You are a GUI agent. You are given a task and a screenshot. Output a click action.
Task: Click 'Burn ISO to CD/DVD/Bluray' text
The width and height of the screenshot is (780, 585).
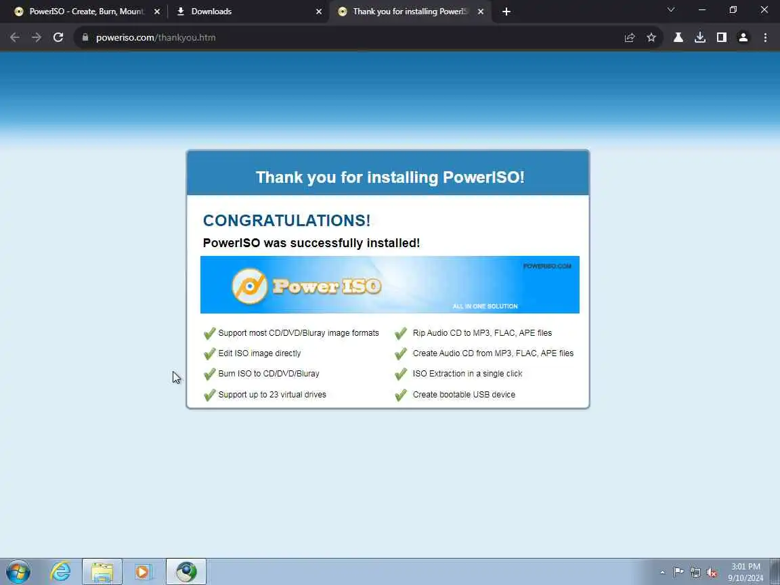pyautogui.click(x=269, y=374)
